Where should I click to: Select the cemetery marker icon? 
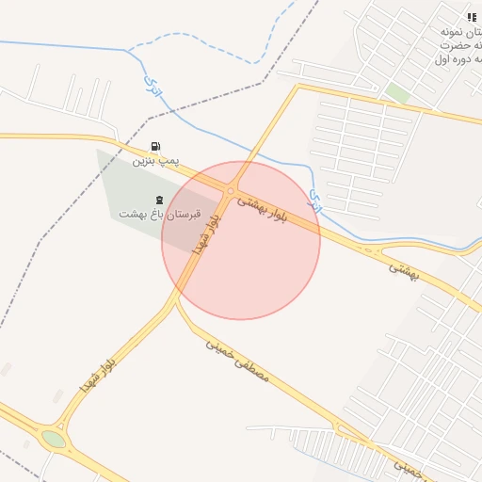click(x=159, y=200)
